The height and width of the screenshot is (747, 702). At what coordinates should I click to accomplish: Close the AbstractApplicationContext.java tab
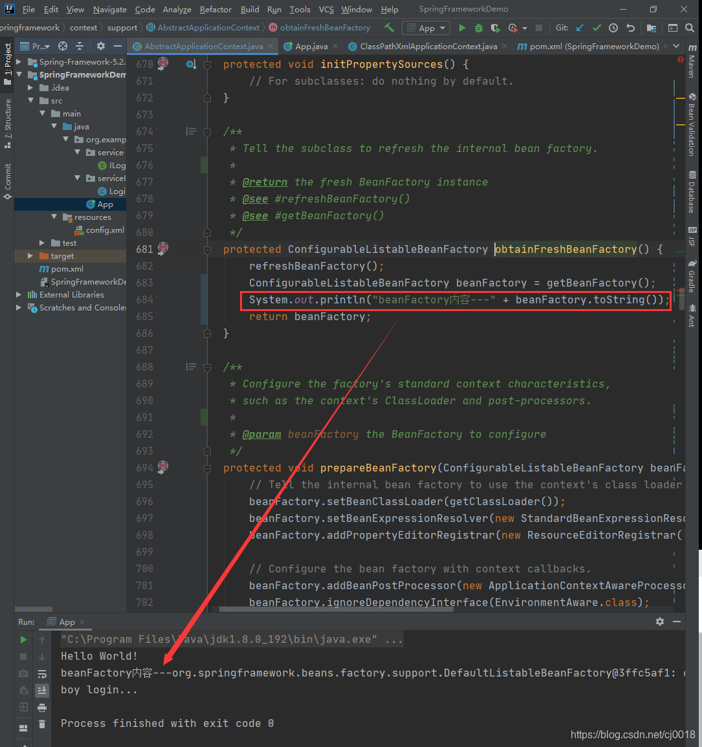point(270,46)
